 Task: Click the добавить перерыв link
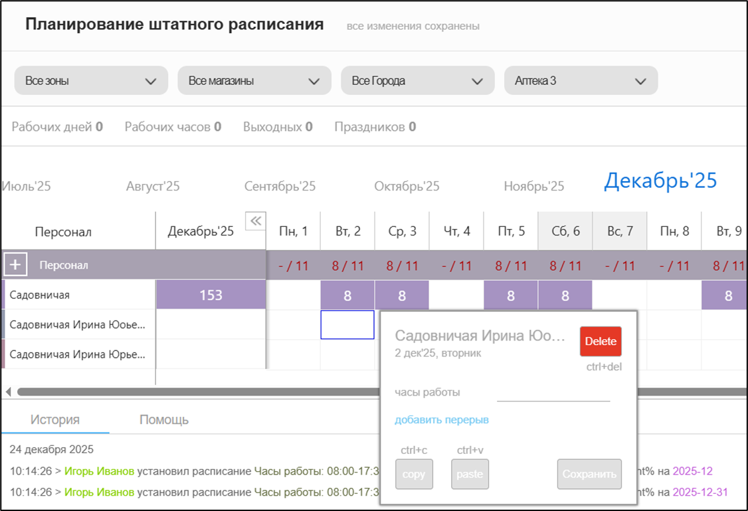click(x=442, y=420)
